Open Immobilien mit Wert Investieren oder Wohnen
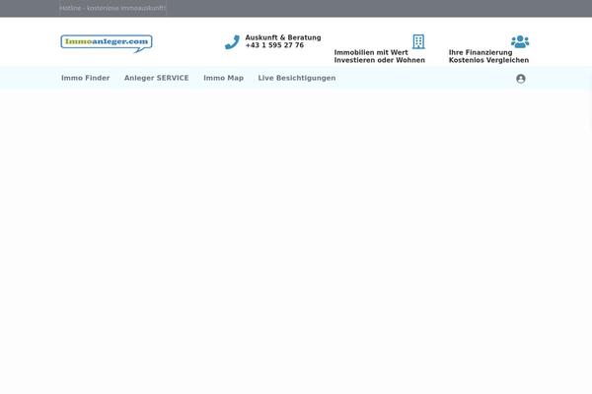 (380, 56)
